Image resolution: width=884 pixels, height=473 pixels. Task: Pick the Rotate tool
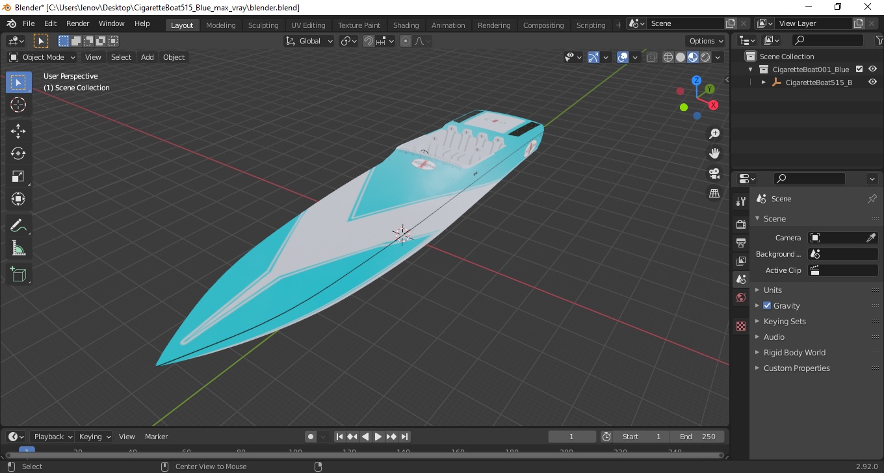pyautogui.click(x=18, y=153)
